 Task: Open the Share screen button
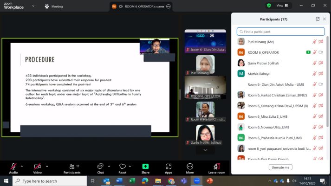[145, 167]
